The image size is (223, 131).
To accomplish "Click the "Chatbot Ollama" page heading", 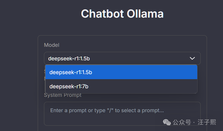I will [x=122, y=14].
